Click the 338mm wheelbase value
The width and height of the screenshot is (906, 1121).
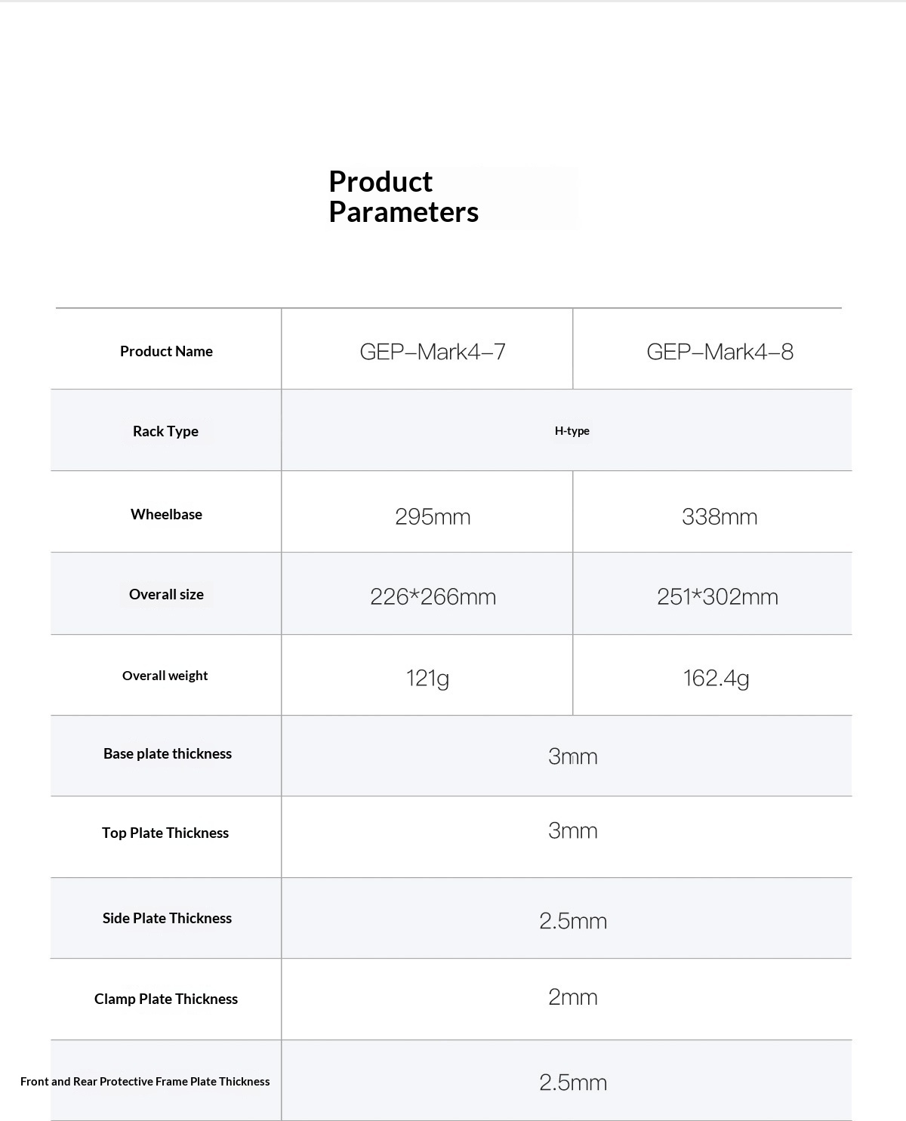(x=720, y=517)
